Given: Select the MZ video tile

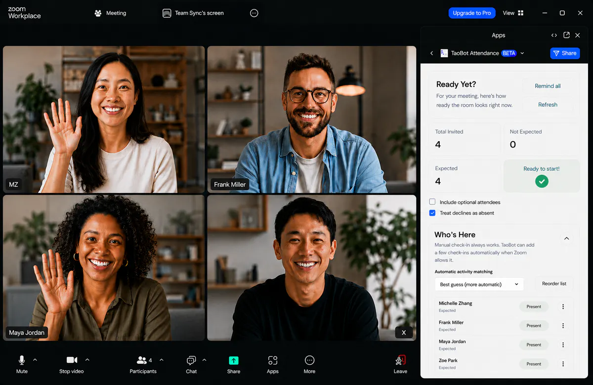Looking at the screenshot, I should pyautogui.click(x=104, y=119).
